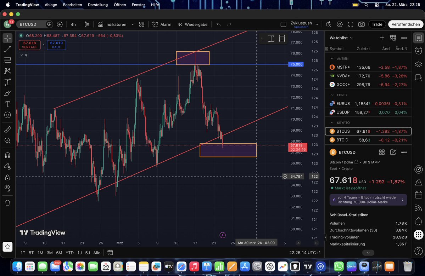Expand more key statistics chevron
The height and width of the screenshot is (276, 425).
368,253
